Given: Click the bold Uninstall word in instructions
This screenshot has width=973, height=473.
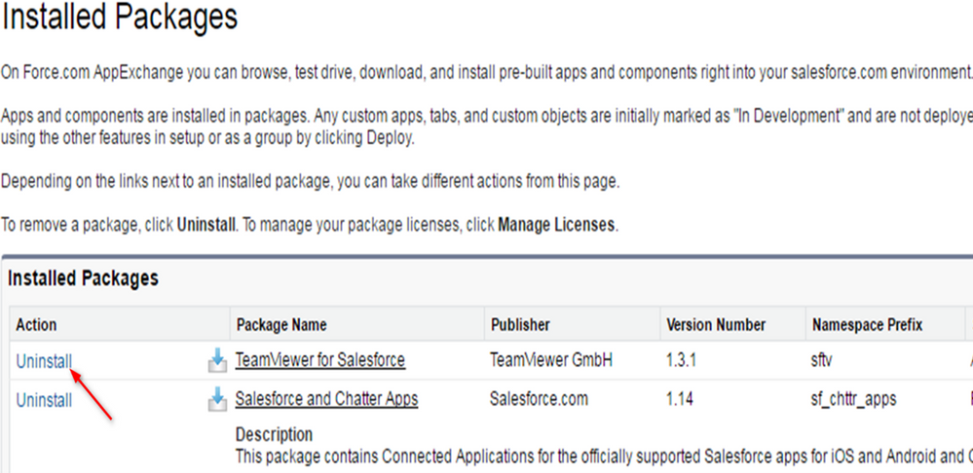Looking at the screenshot, I should (206, 225).
